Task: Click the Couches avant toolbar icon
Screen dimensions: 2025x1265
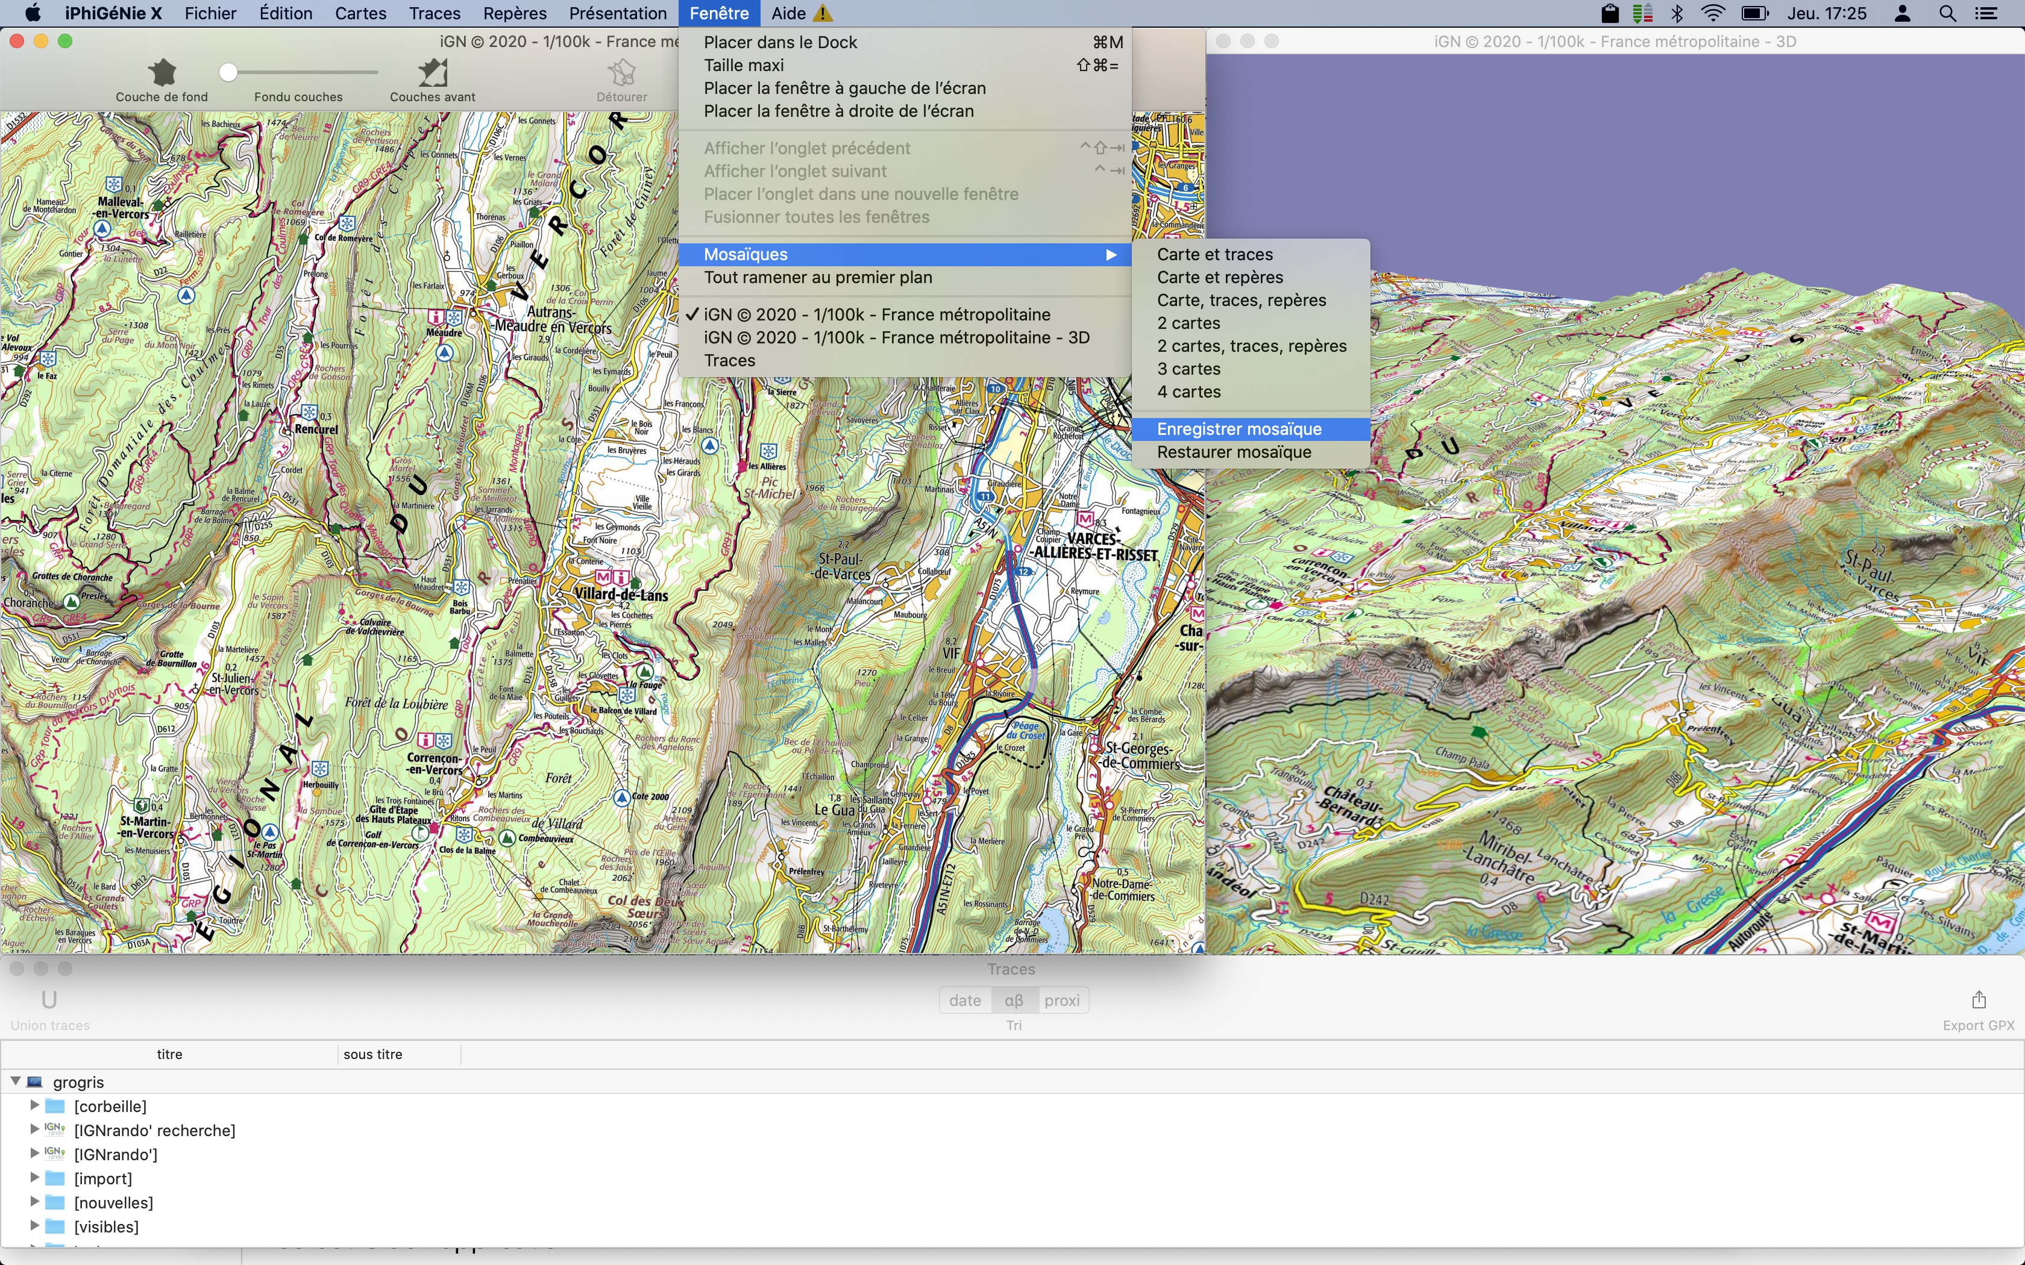Action: tap(433, 73)
